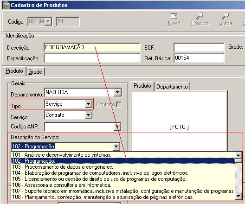The width and height of the screenshot is (245, 204).
Task: Click the Descrição field containing PROGRAMAÇÃO
Action: pos(92,47)
